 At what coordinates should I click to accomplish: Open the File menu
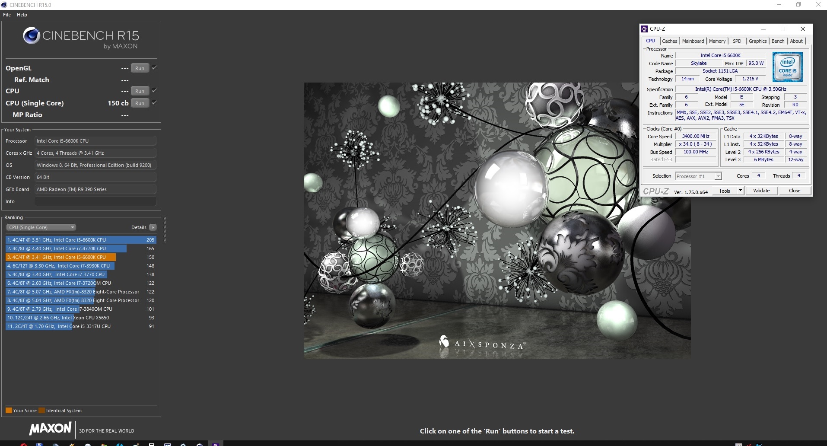point(7,15)
